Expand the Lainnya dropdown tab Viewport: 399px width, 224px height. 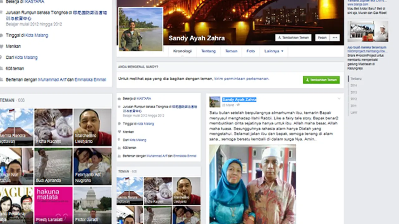274,51
